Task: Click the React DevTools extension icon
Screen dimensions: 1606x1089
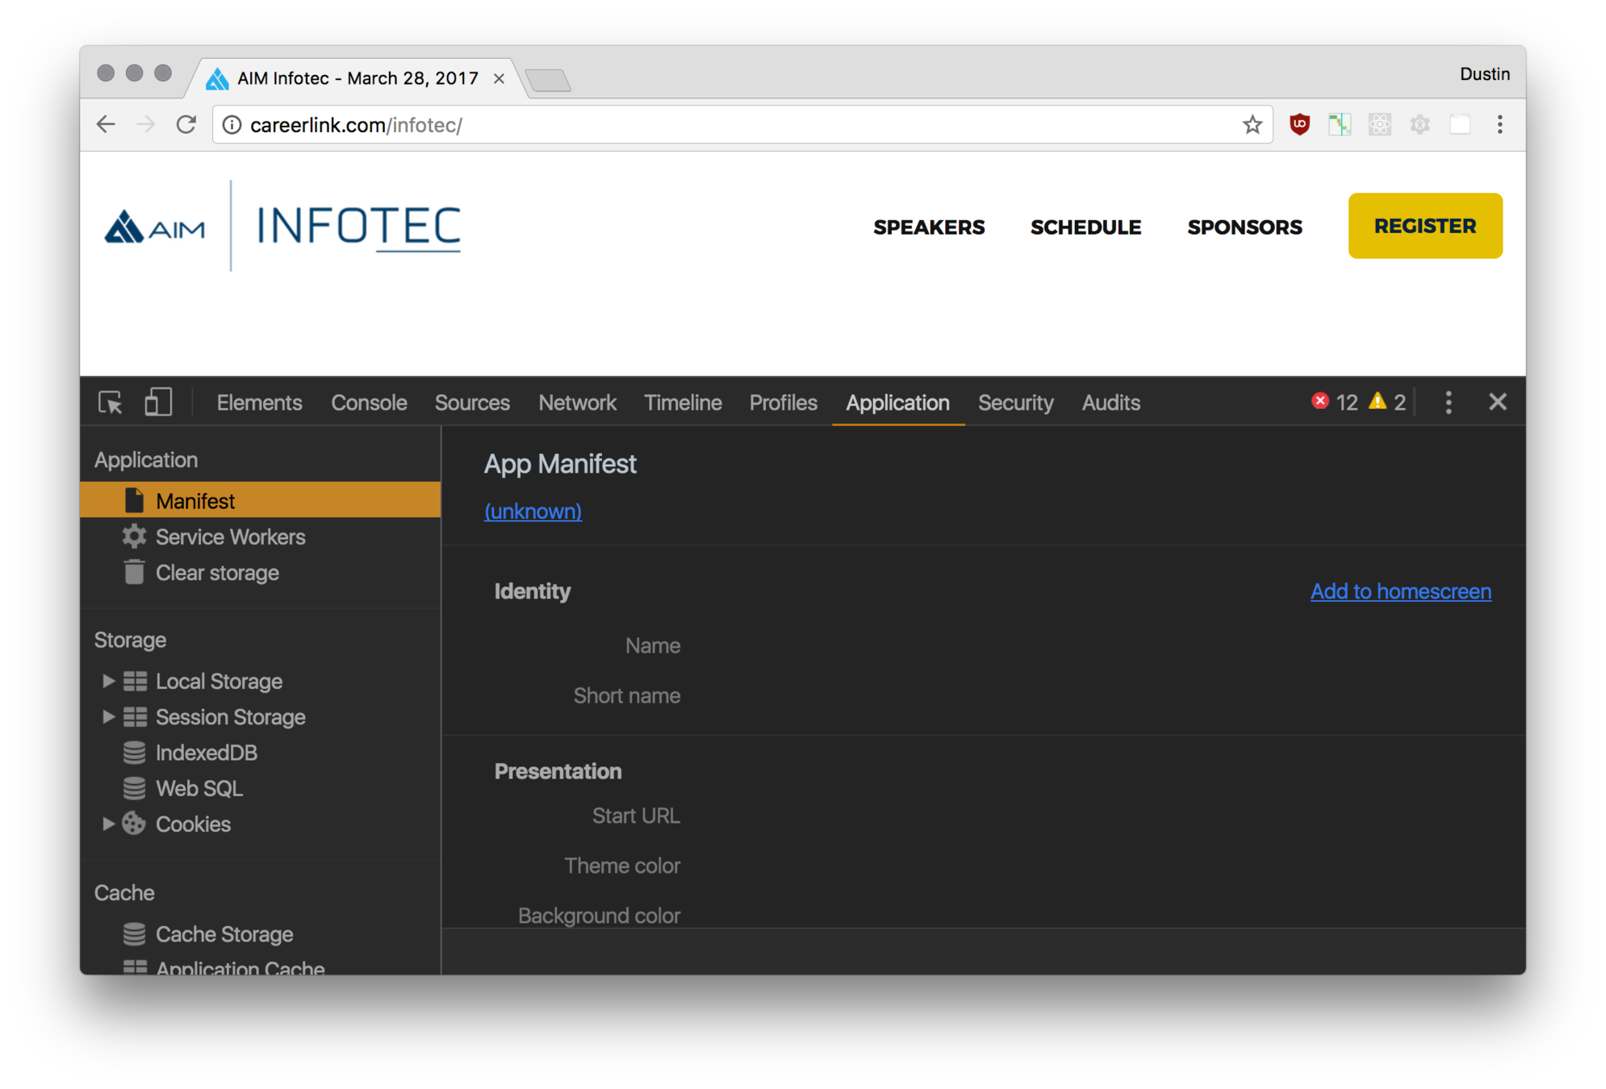Action: 1379,124
